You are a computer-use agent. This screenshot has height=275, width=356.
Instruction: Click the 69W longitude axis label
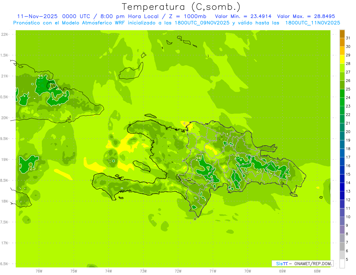[x=282, y=271]
